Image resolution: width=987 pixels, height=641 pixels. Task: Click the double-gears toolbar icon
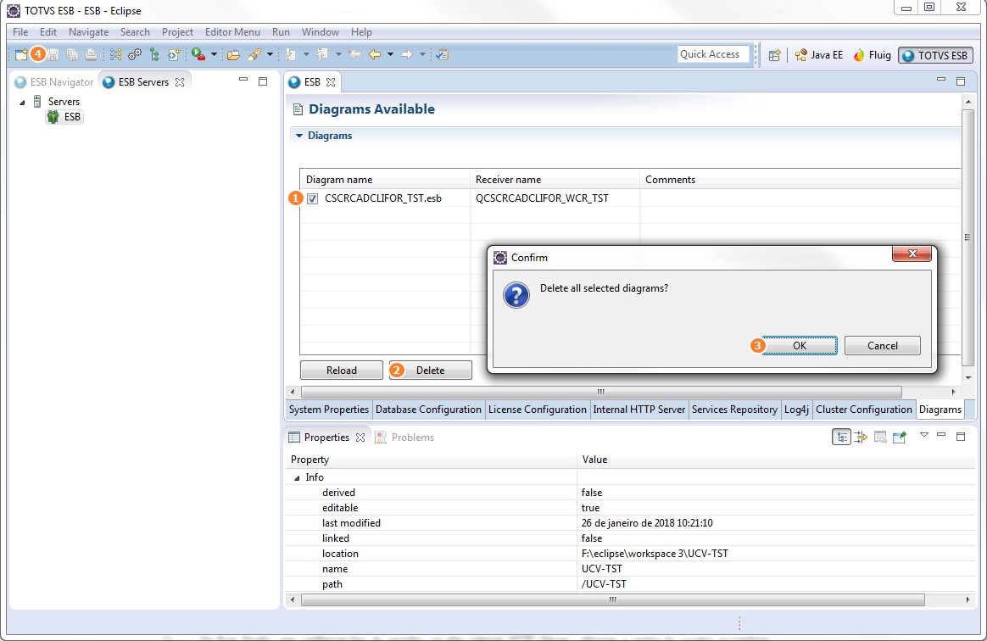[135, 55]
